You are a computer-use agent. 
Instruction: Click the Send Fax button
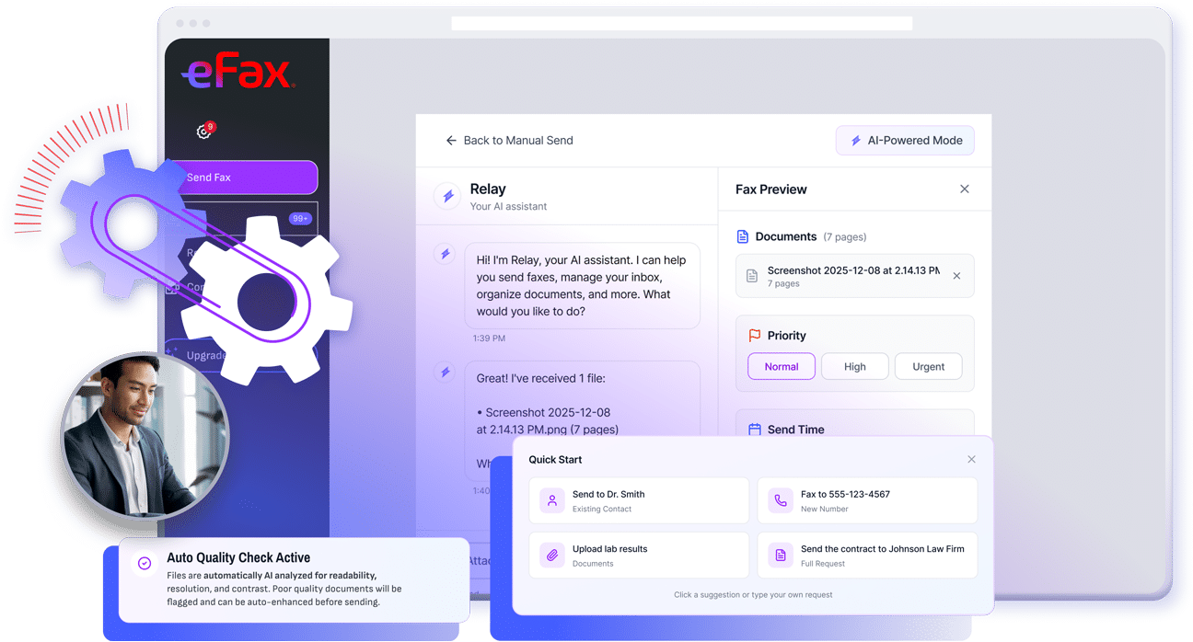(x=244, y=178)
